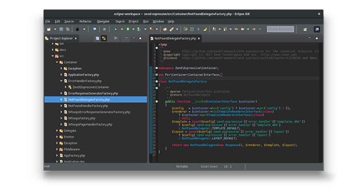
Task: Select NotFoundHandlerFactory.php in the tree
Action: point(88,106)
